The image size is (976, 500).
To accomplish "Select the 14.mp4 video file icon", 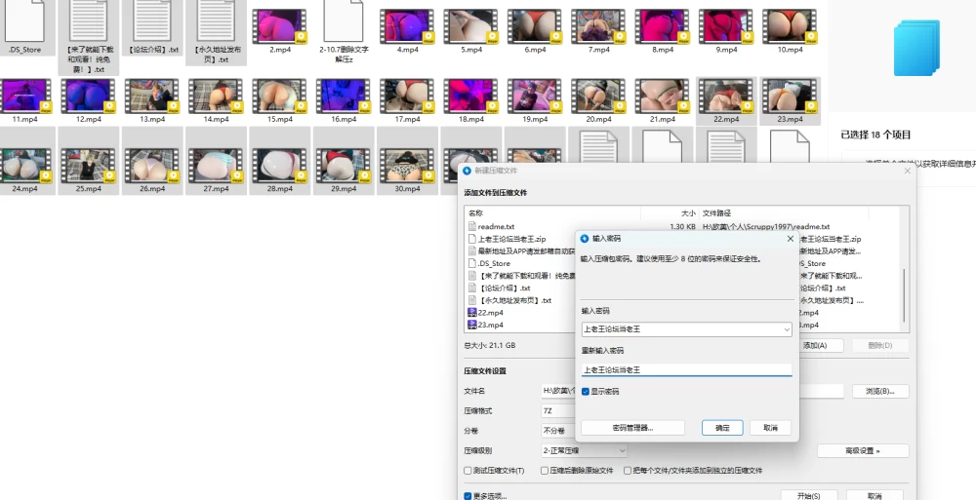I will pyautogui.click(x=216, y=96).
